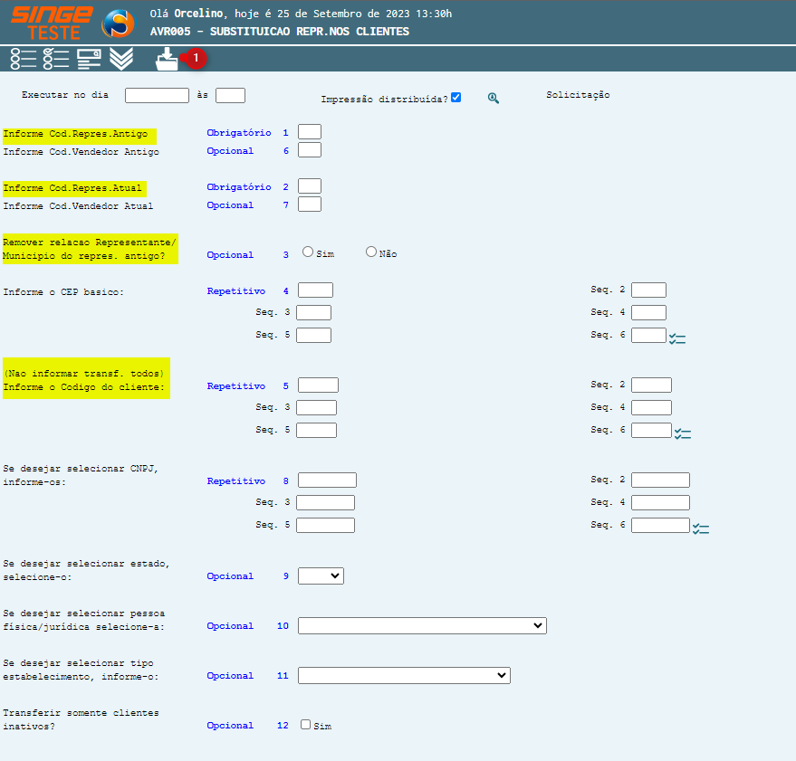The width and height of the screenshot is (796, 761).
Task: Click the unchecked list icon in toolbar
Action: pyautogui.click(x=23, y=59)
